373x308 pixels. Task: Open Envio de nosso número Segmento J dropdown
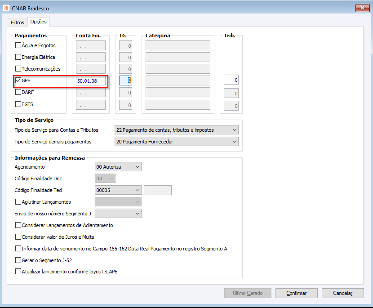click(118, 214)
